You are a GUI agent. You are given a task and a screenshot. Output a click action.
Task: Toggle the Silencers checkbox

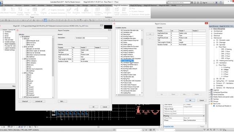(x=27, y=65)
